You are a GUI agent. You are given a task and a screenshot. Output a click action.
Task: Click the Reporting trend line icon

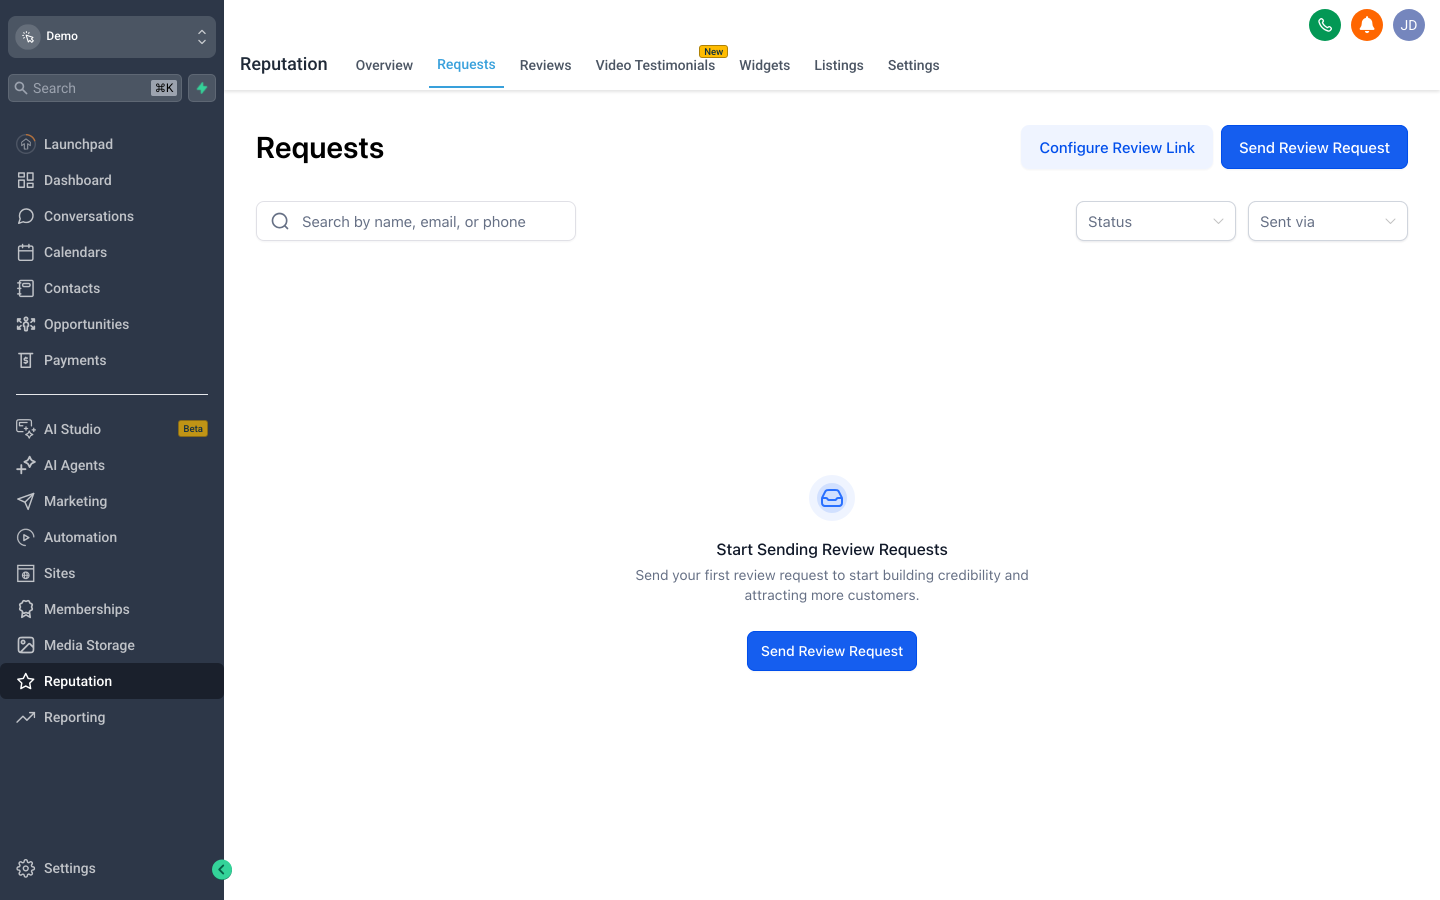(x=25, y=717)
